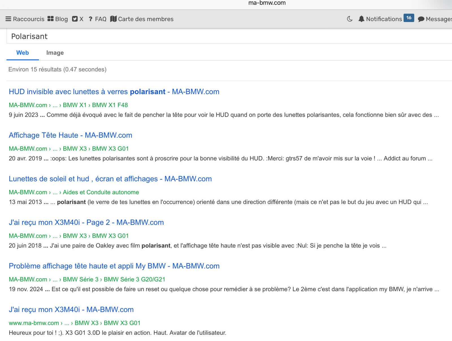Click the '19 nov. 2024' result snippet
Image resolution: width=452 pixels, height=341 pixels.
tap(224, 289)
